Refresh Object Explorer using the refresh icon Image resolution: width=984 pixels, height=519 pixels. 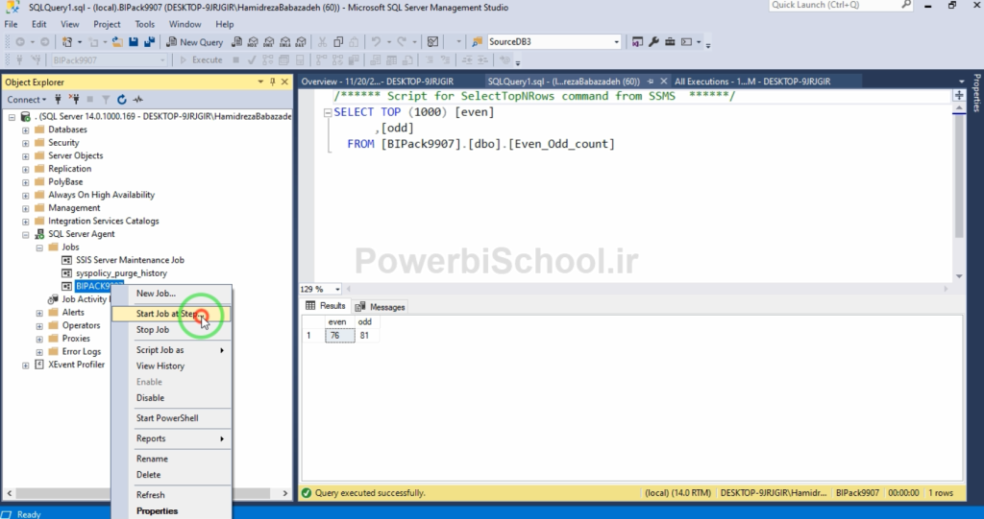(x=122, y=99)
